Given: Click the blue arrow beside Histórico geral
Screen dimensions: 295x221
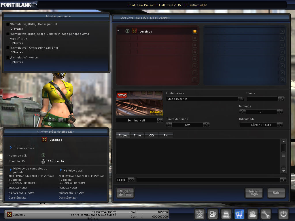Looking at the screenshot, I should [x=61, y=170].
